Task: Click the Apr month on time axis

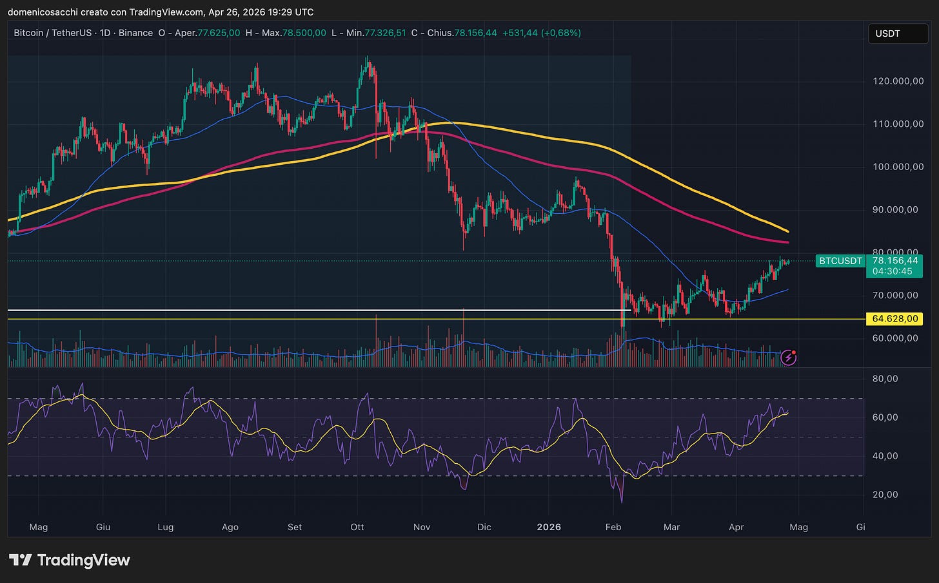Action: [736, 527]
